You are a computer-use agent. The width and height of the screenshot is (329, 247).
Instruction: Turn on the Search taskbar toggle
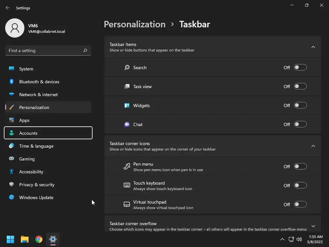pos(300,68)
